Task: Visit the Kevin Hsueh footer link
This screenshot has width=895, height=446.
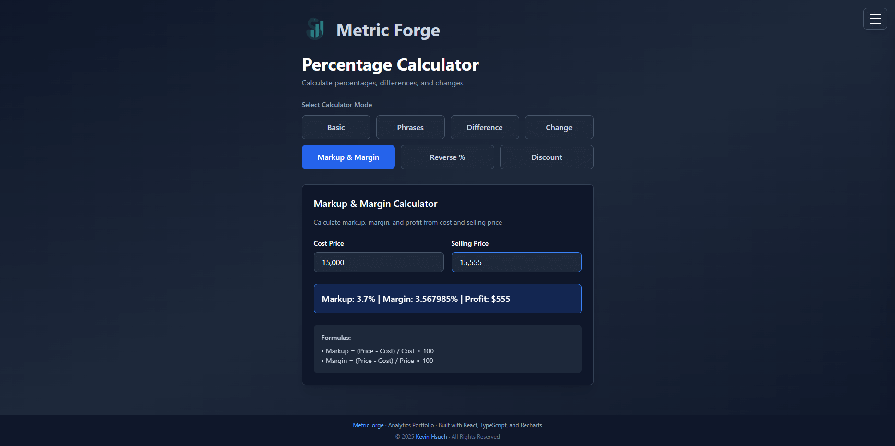Action: 431,437
